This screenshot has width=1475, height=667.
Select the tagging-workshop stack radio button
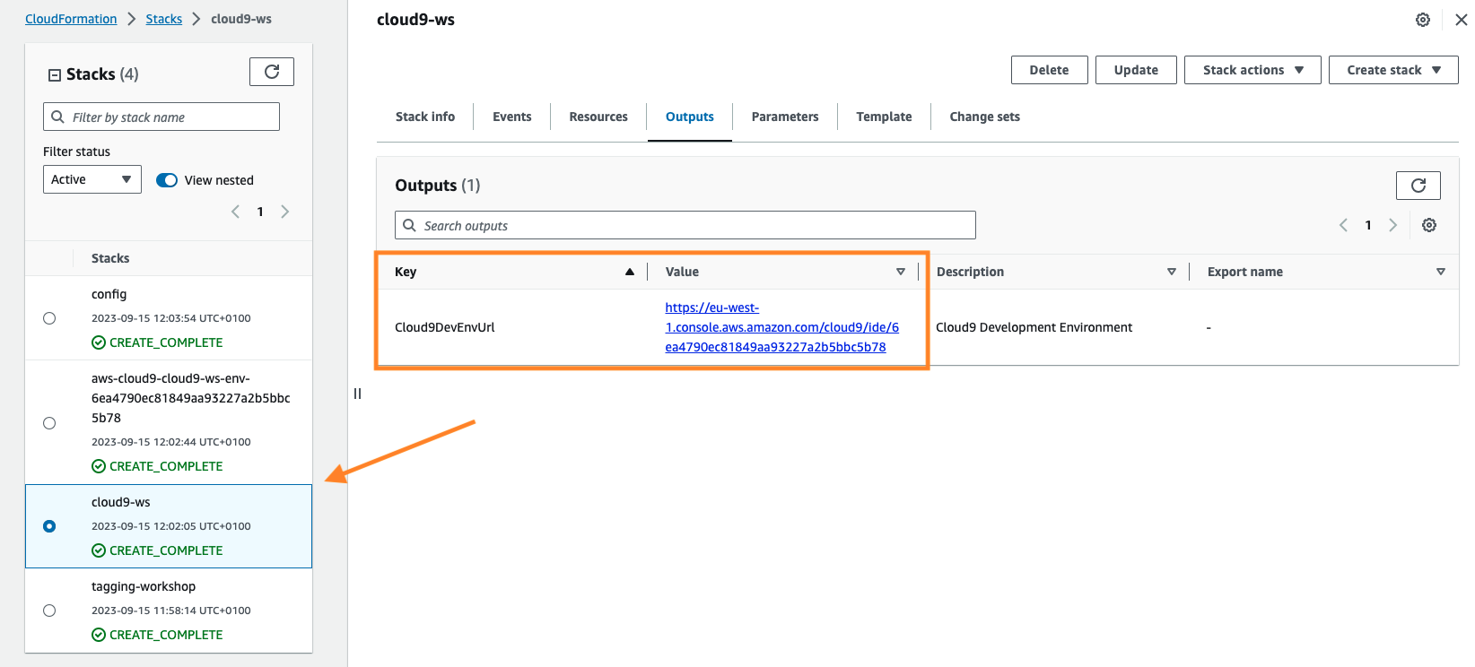(x=49, y=611)
